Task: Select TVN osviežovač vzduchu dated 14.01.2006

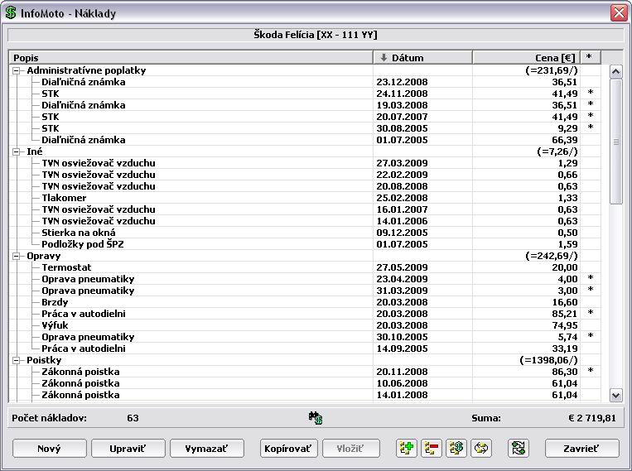Action: tap(305, 221)
